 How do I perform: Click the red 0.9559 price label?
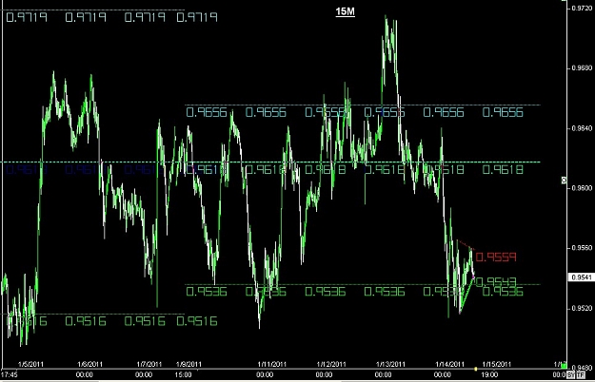(x=496, y=258)
